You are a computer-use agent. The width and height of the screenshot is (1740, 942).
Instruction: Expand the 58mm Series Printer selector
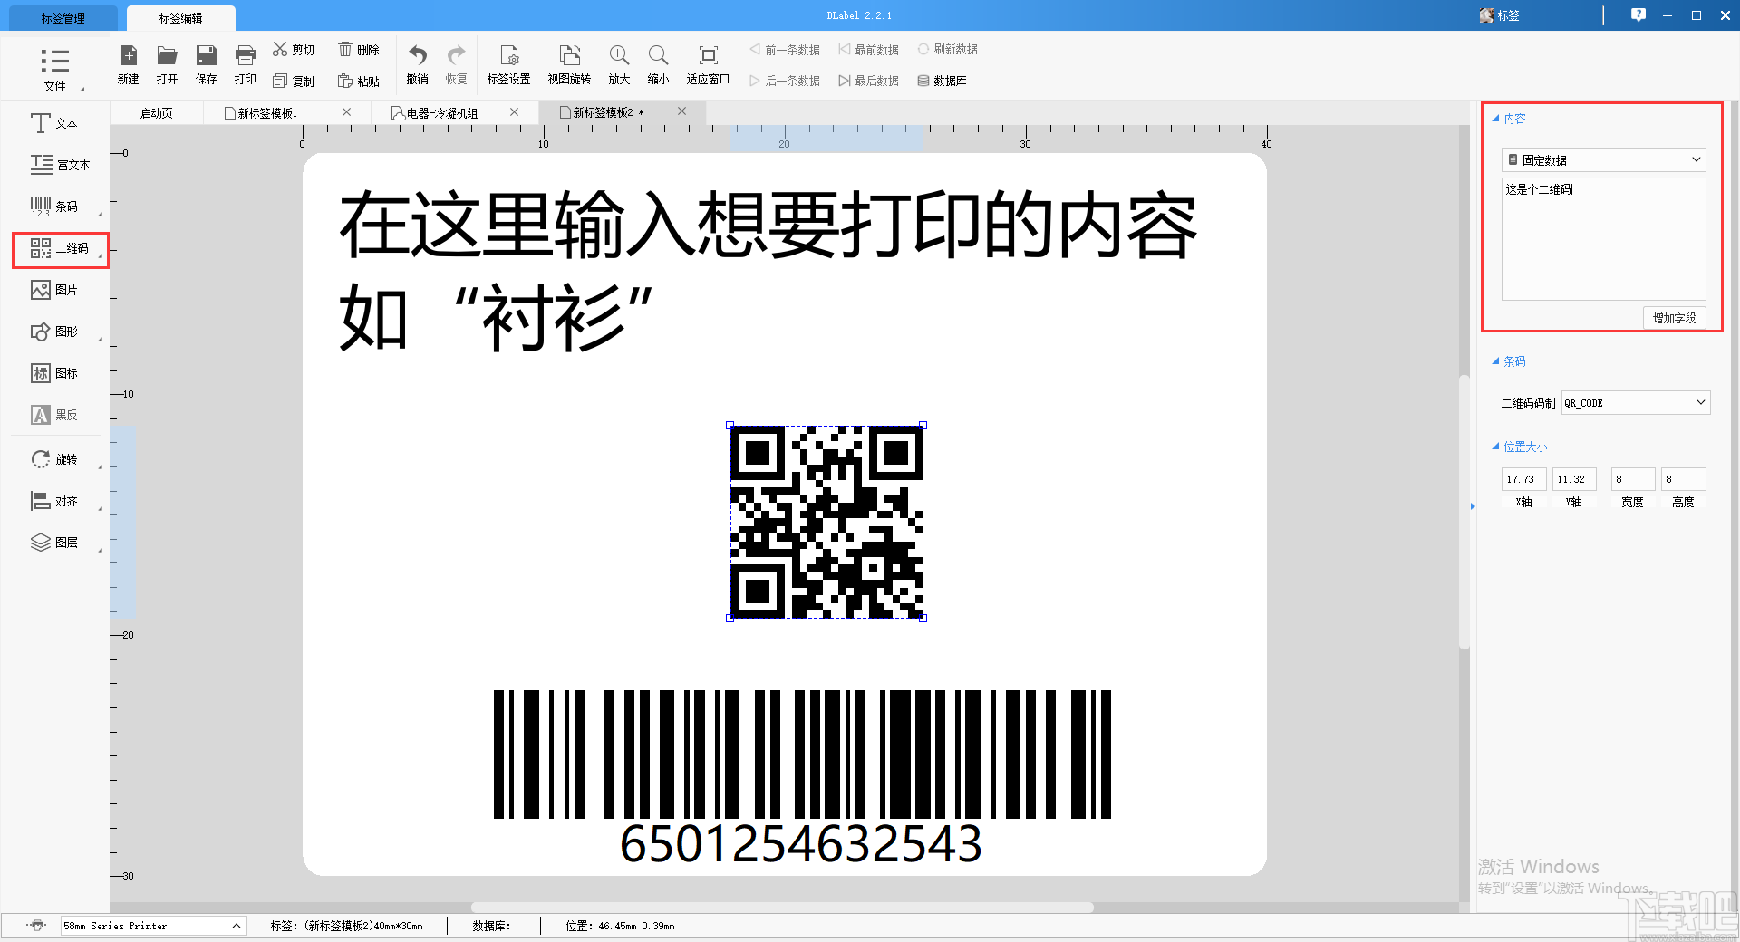click(152, 926)
